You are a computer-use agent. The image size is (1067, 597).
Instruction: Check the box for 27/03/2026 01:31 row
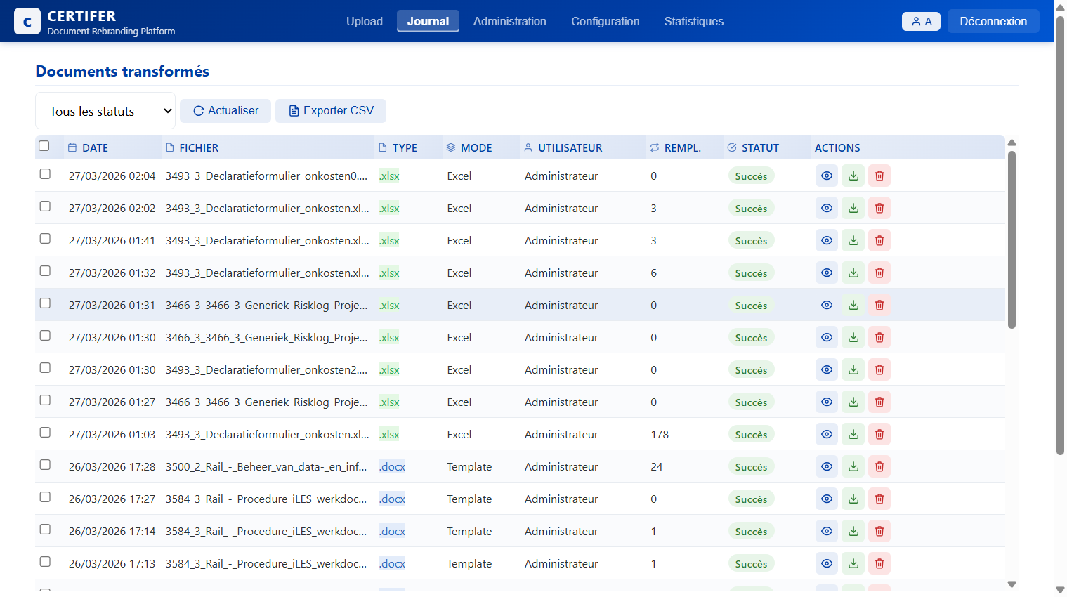click(x=45, y=303)
